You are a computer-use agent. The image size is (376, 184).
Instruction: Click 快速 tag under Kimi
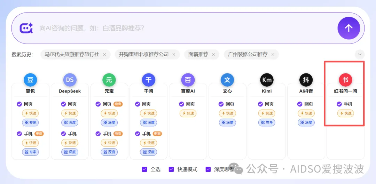point(267,113)
